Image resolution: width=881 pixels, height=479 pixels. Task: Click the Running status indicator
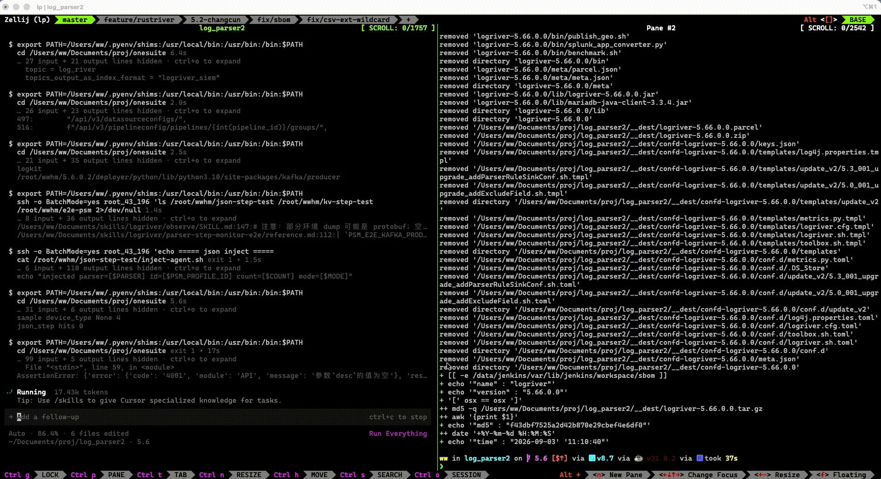(x=31, y=392)
